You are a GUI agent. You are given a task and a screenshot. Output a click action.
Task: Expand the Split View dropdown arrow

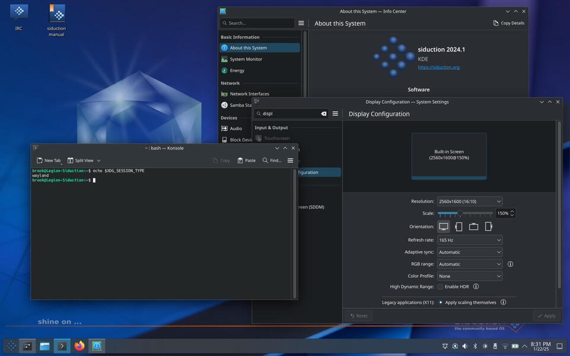click(x=98, y=161)
